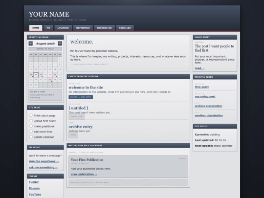Open the HOME tab

36,28
